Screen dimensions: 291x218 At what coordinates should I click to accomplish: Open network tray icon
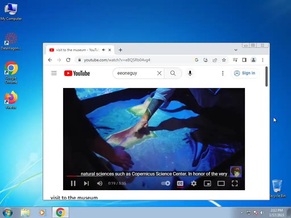(x=248, y=213)
